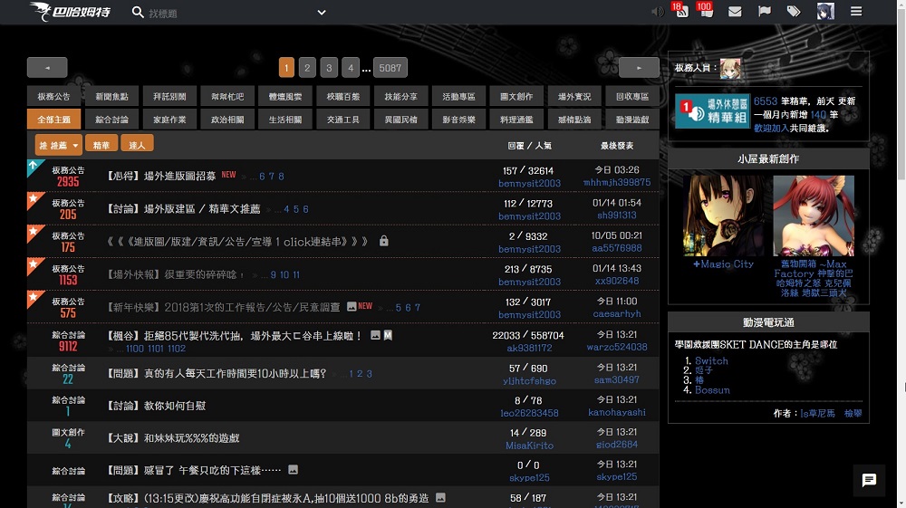
Task: Click the board moderator avatar
Action: [729, 69]
